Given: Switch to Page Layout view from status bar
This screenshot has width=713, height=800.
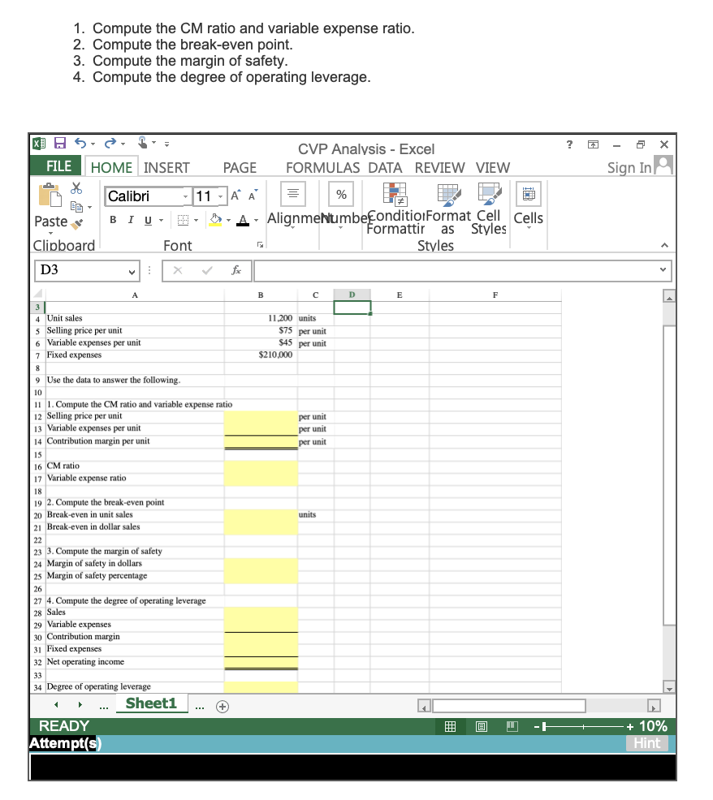Looking at the screenshot, I should pos(482,725).
